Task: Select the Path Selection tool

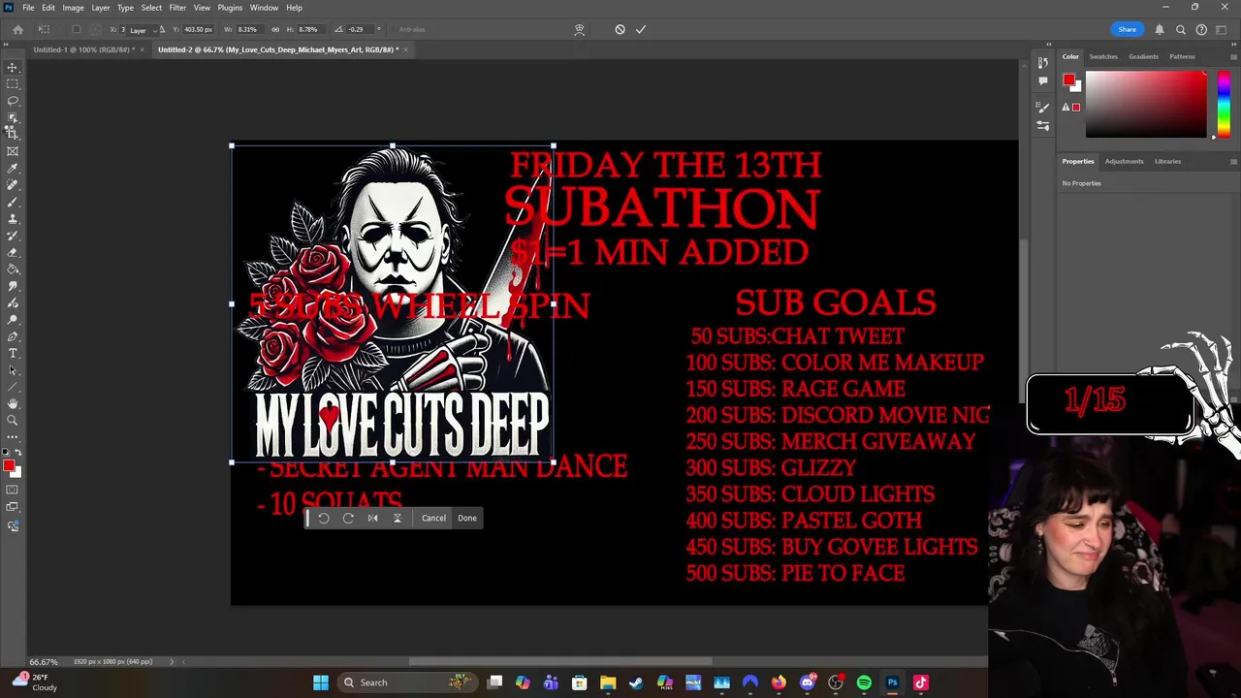Action: point(13,369)
